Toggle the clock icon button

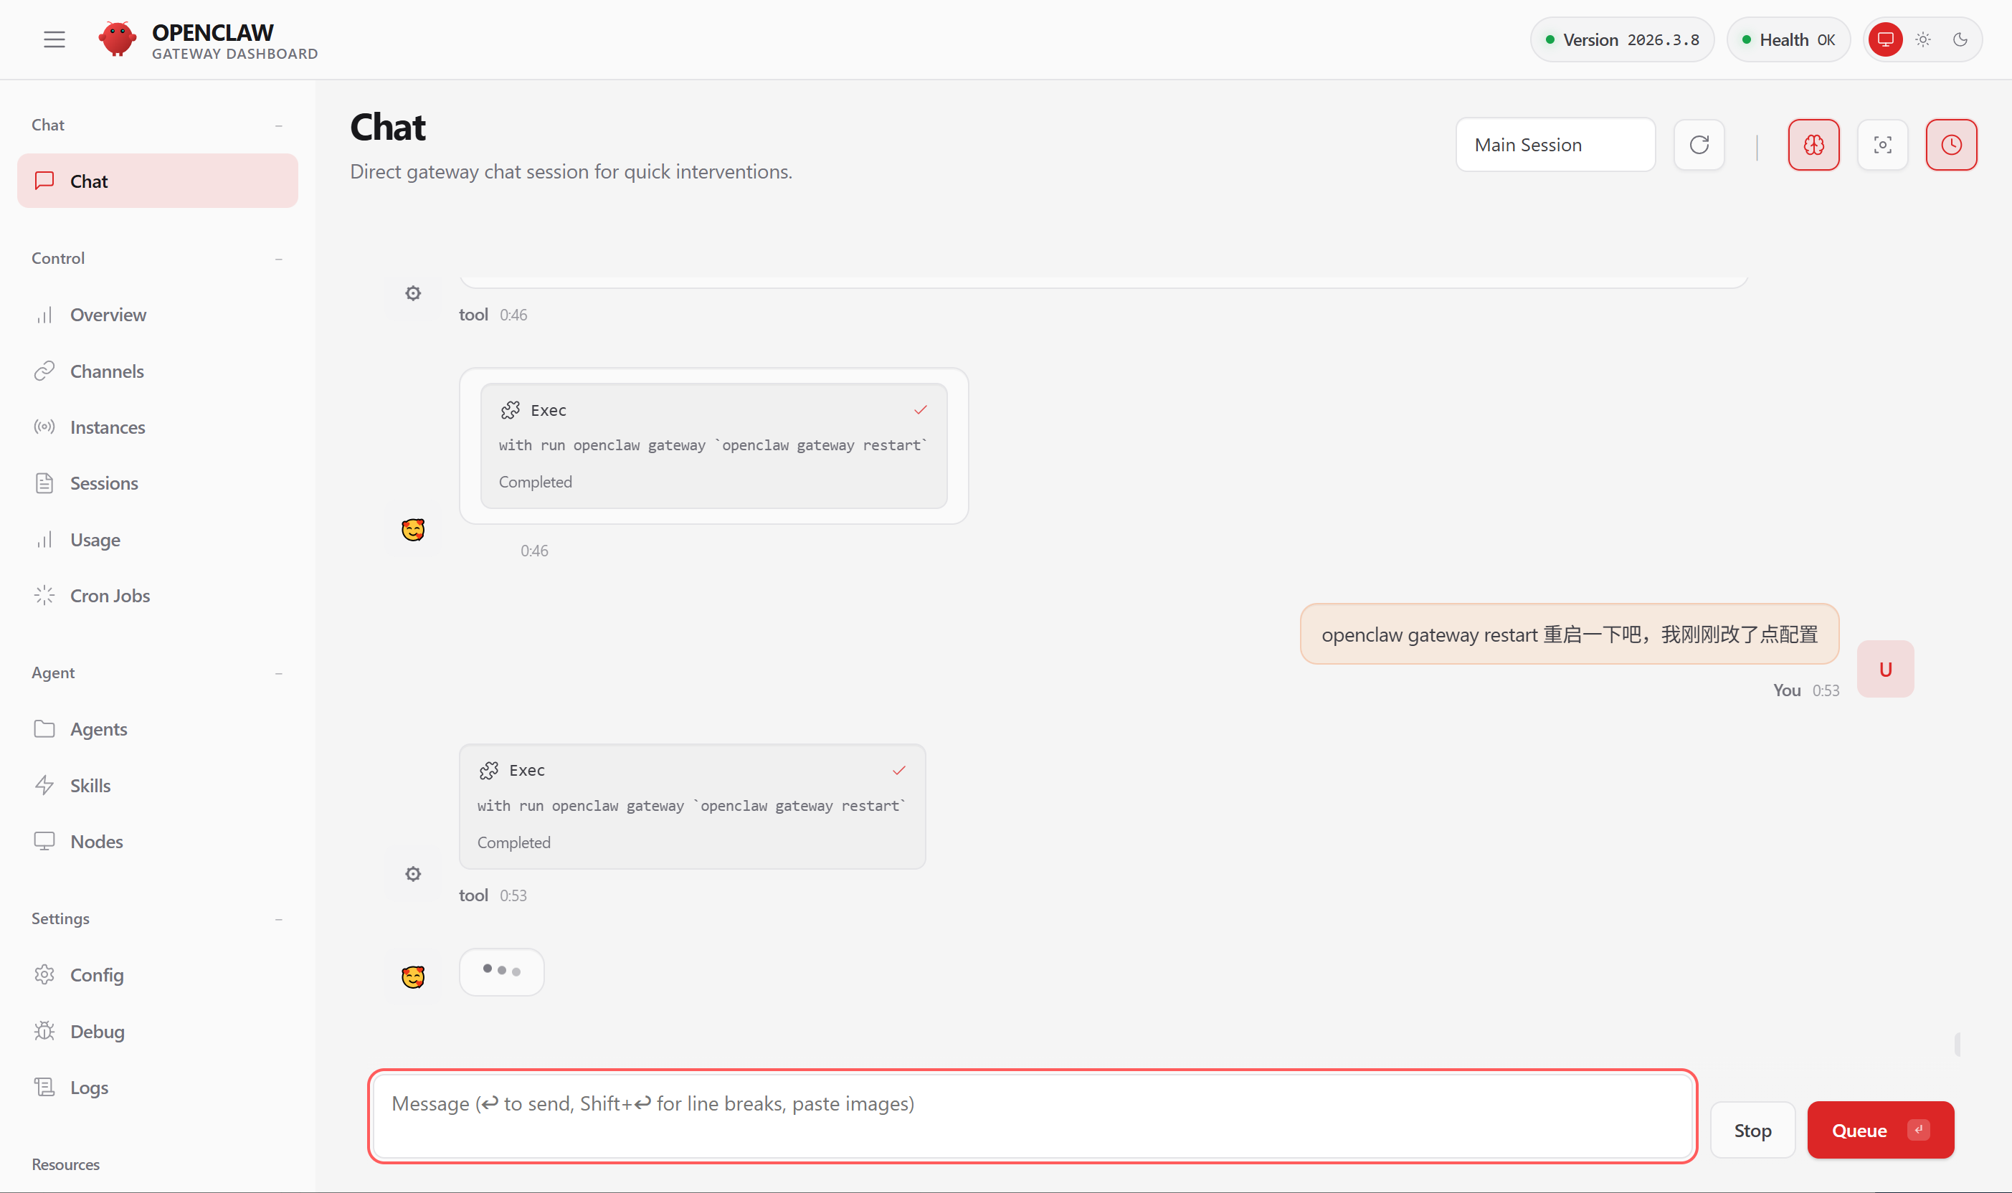click(x=1951, y=145)
